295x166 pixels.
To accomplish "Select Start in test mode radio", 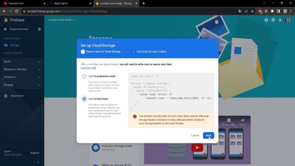I will pos(84,99).
